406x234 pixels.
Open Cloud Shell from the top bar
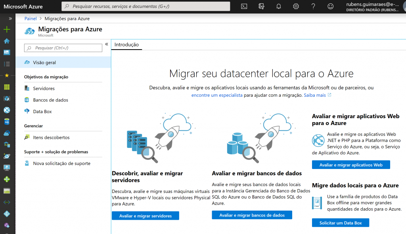tap(245, 6)
